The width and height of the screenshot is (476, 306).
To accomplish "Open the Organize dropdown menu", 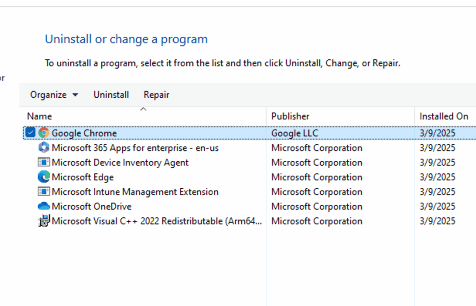I will coord(54,95).
